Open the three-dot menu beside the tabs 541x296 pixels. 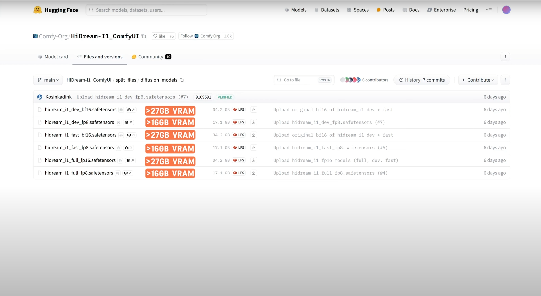coord(505,57)
